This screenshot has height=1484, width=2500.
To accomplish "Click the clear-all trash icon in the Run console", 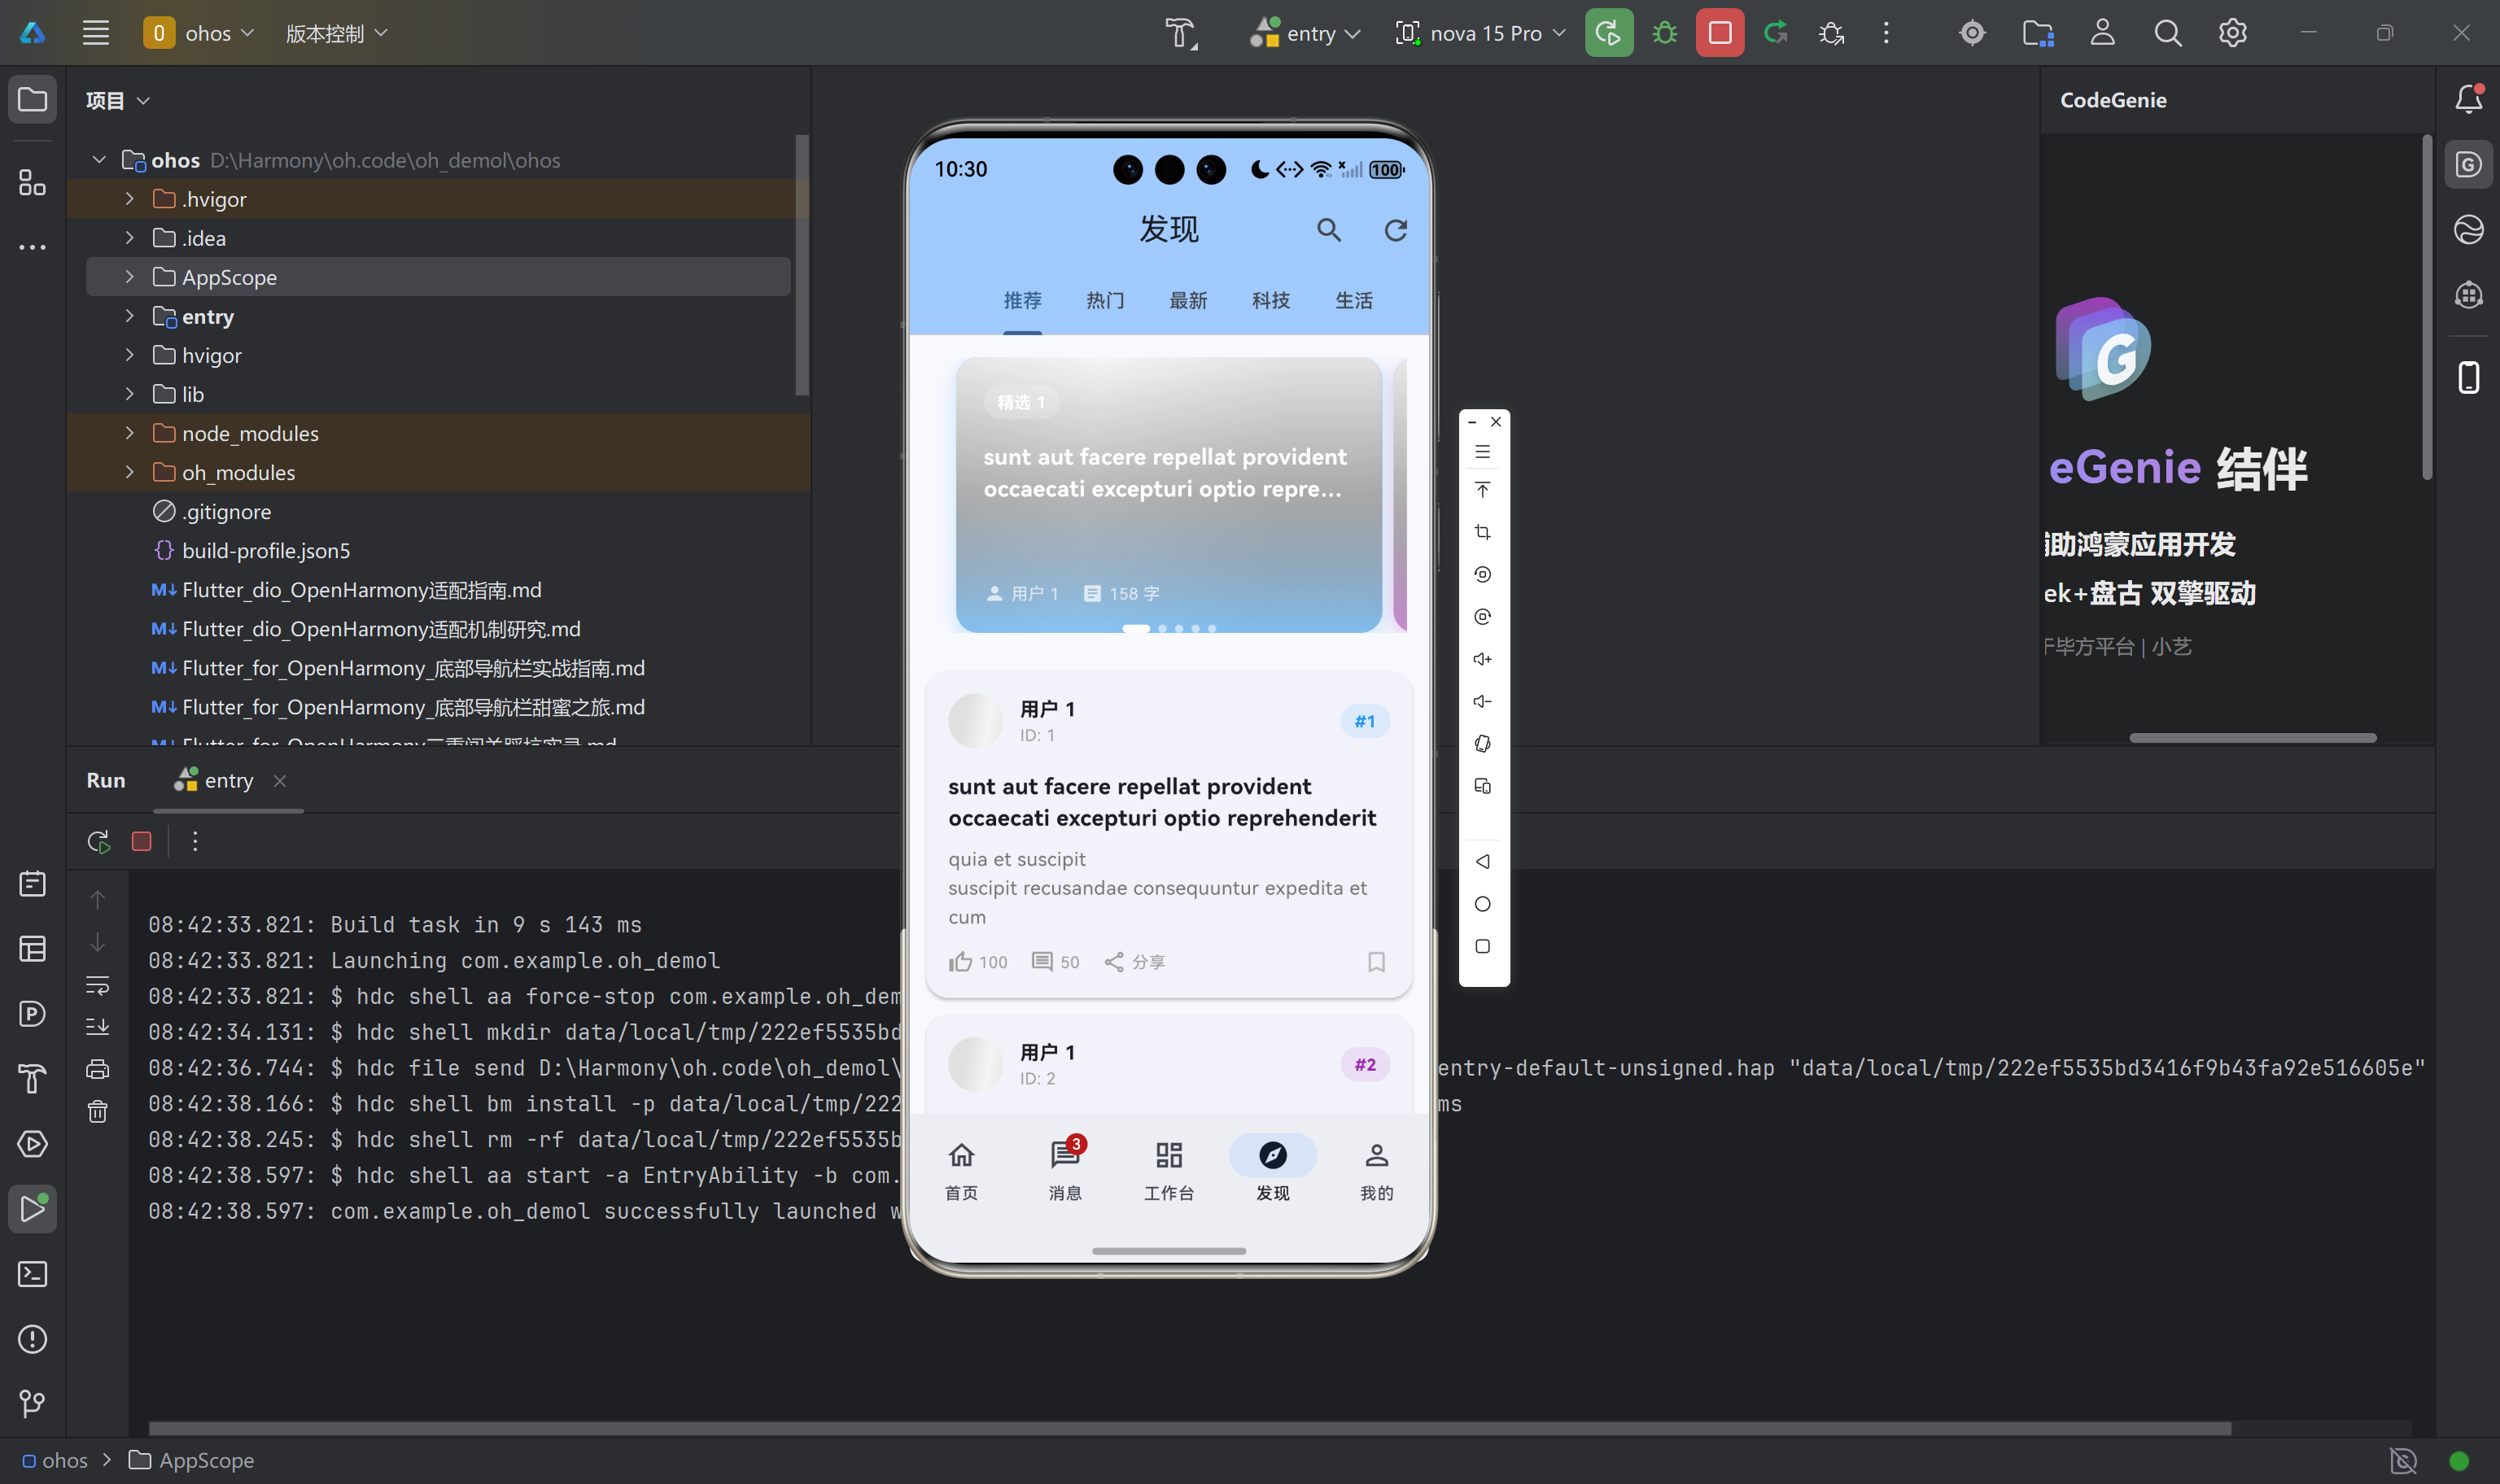I will (97, 1111).
